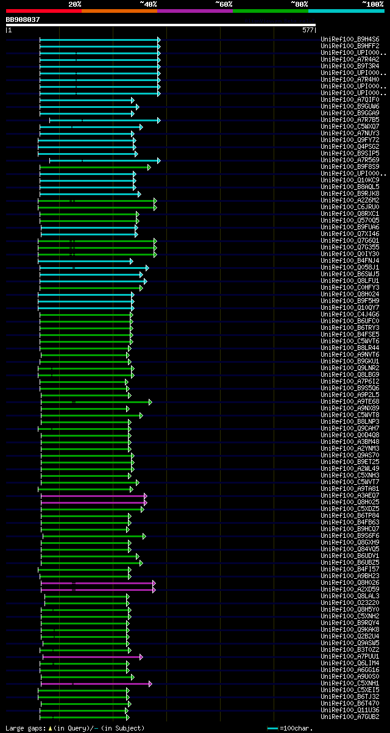Click the orange ~40% legend segment
The height and width of the screenshot is (733, 390).
point(119,11)
